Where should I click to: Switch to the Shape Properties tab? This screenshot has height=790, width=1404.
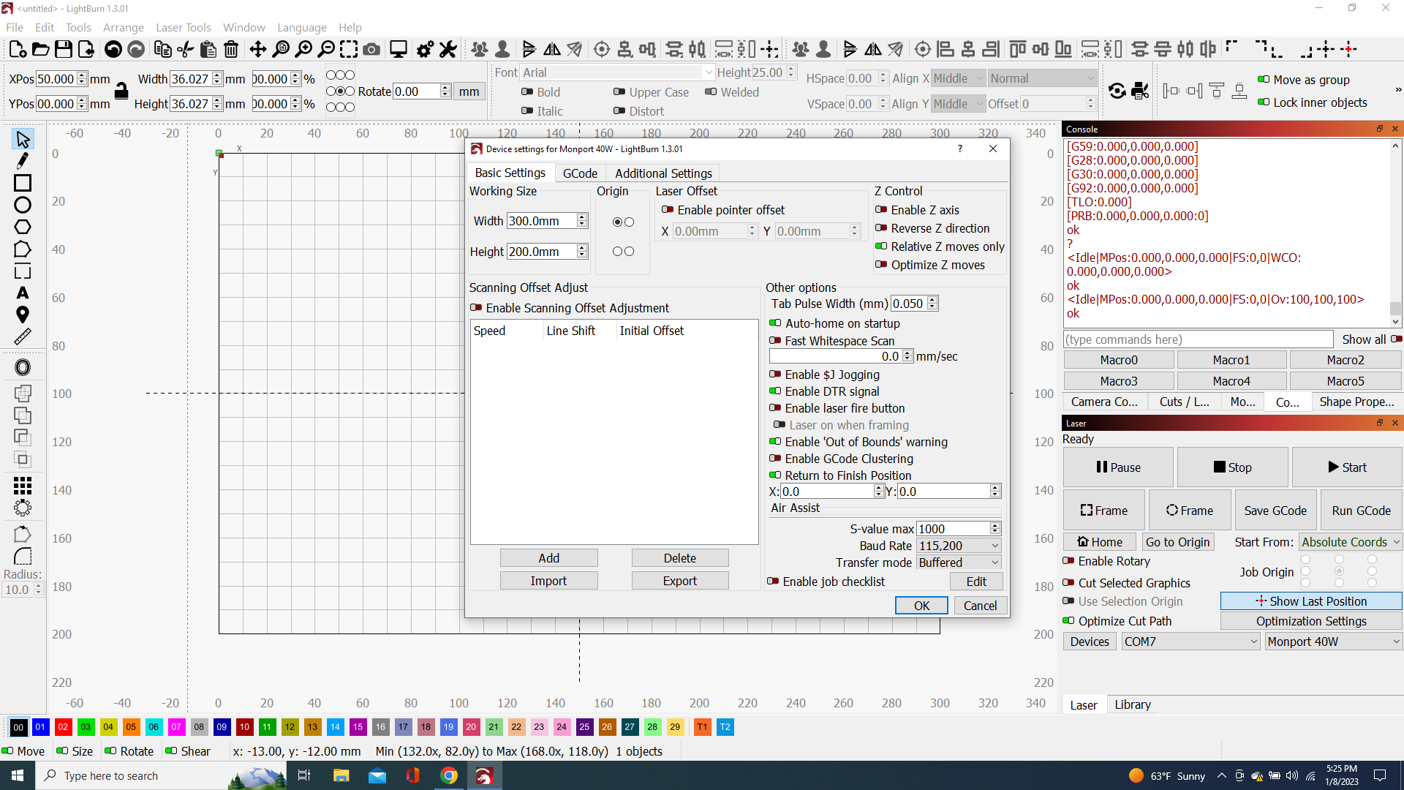pyautogui.click(x=1356, y=402)
